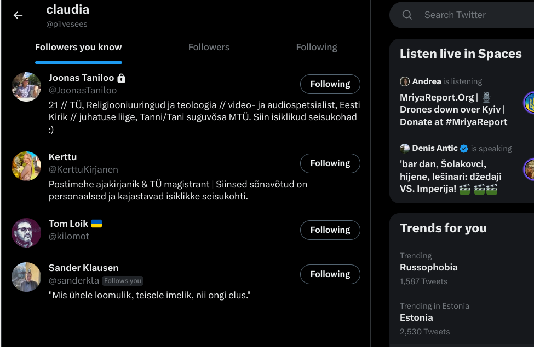Unfollow Tom Loik via Following button

coord(330,230)
